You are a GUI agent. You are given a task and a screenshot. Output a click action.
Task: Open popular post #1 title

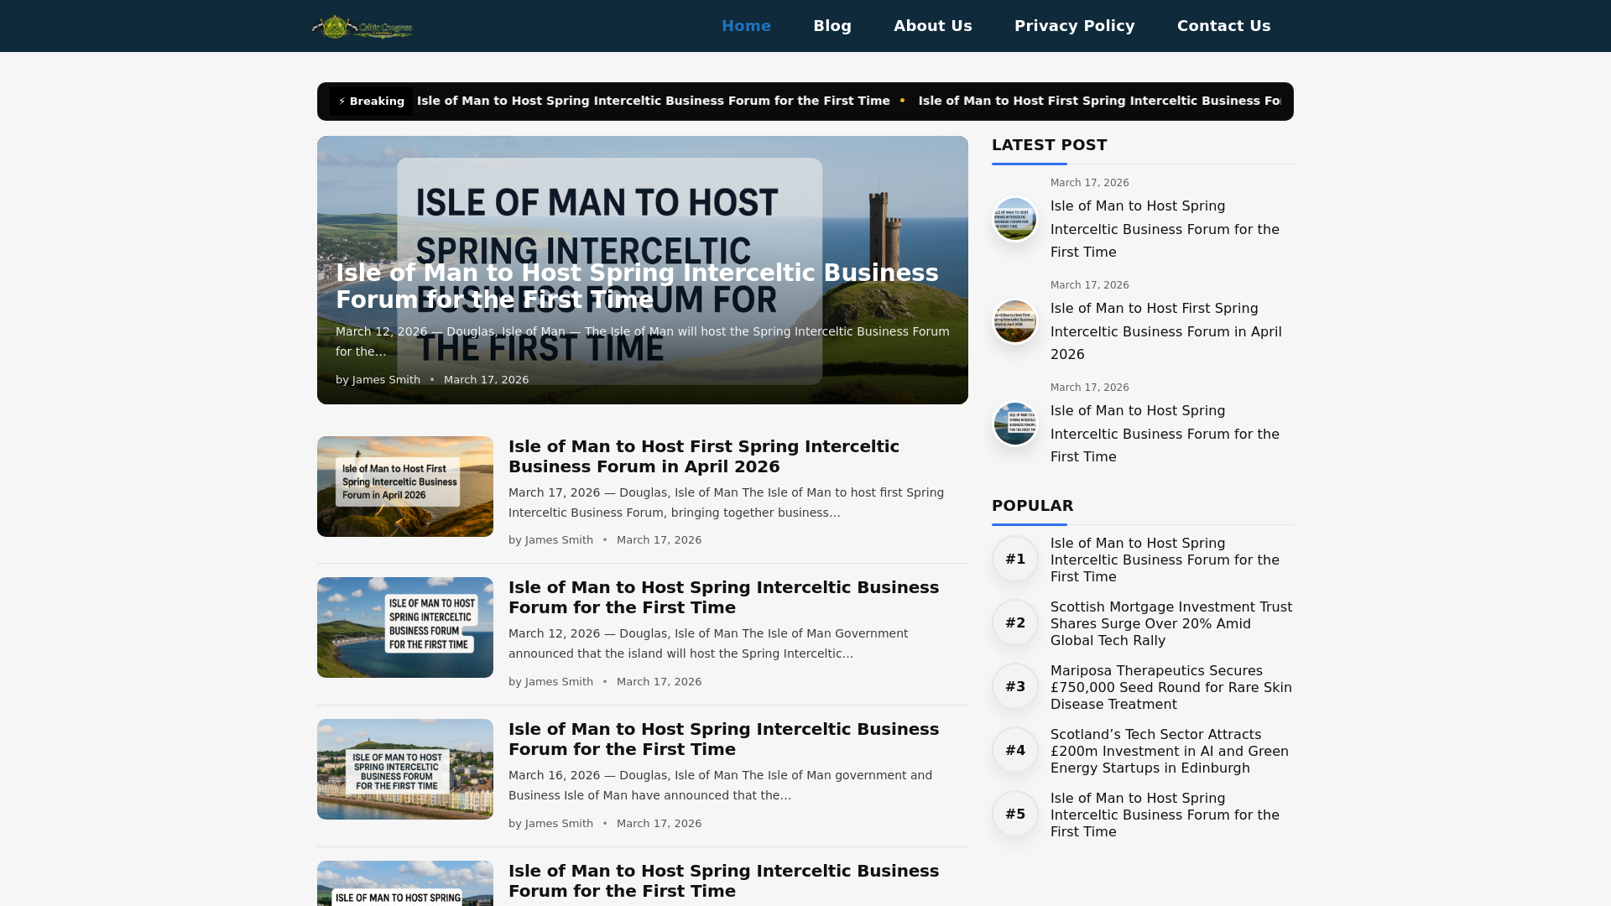click(1165, 560)
